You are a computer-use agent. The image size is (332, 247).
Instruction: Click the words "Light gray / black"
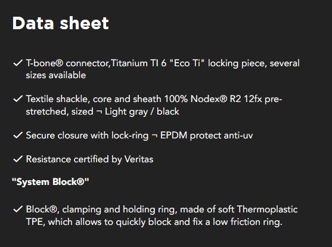coord(142,112)
